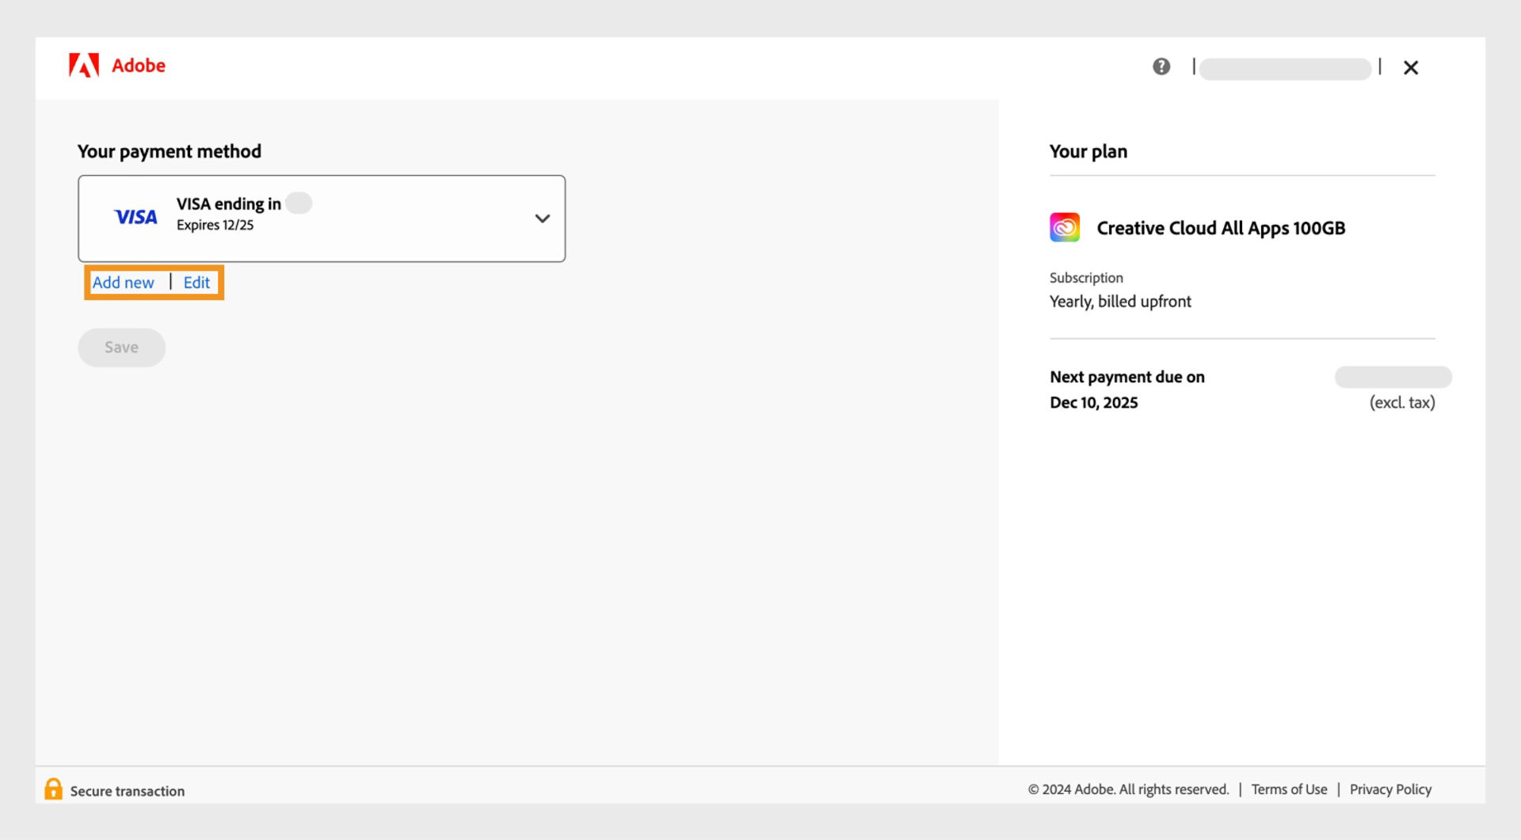
Task: Click 'Your plan' heading
Action: tap(1088, 151)
